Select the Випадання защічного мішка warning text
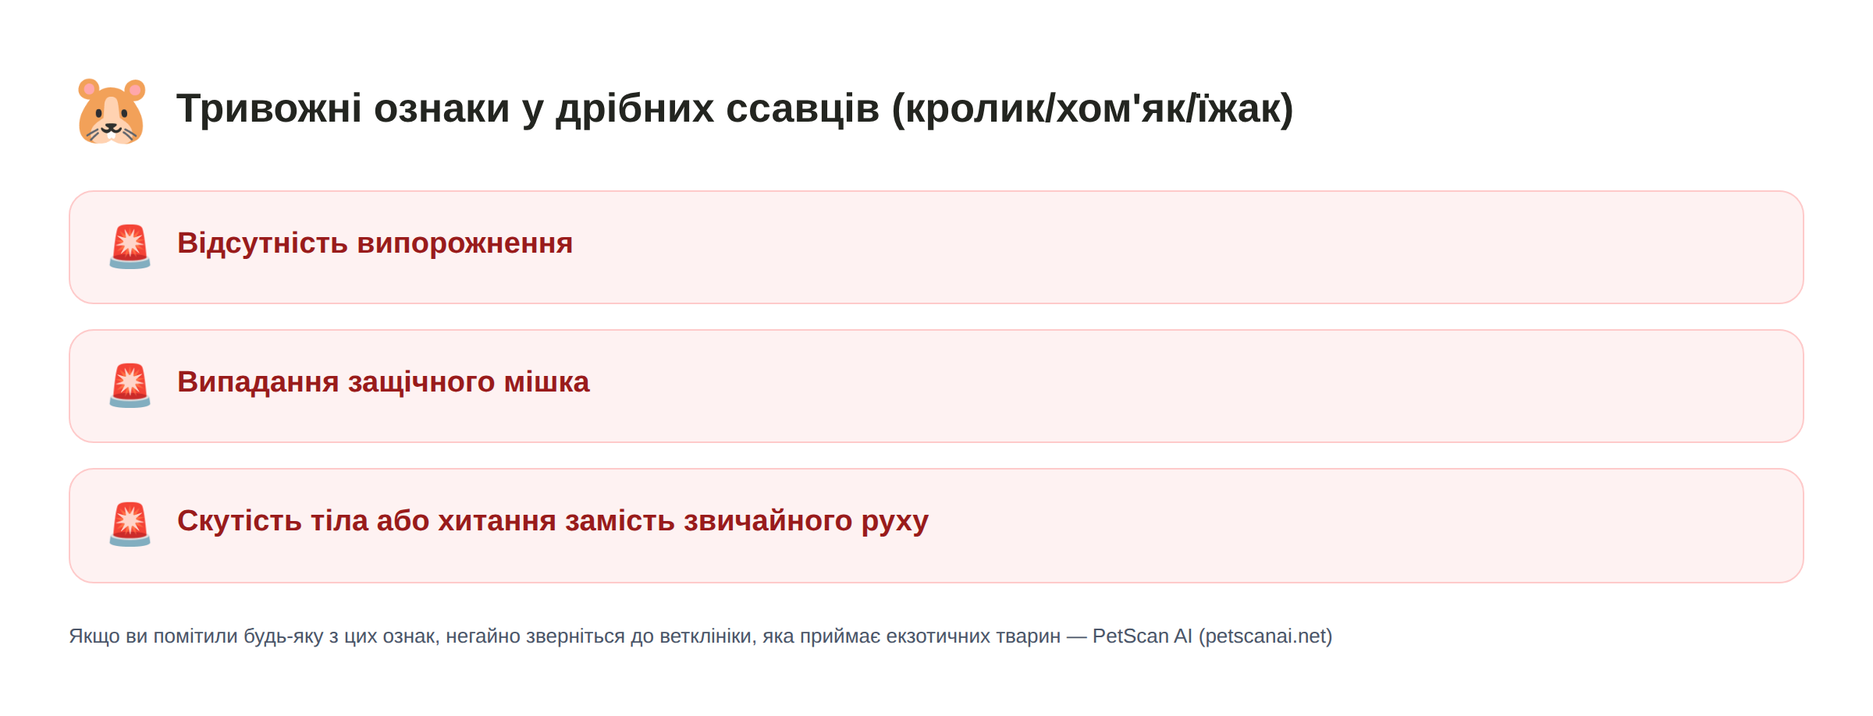Image resolution: width=1873 pixels, height=716 pixels. tap(383, 382)
